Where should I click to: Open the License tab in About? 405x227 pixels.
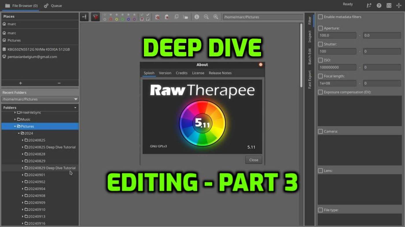(x=198, y=73)
